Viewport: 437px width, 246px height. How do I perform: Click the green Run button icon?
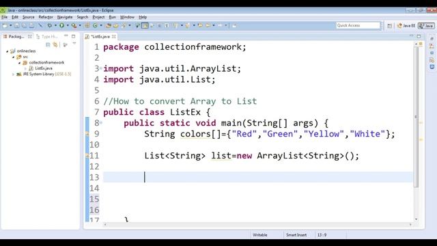pyautogui.click(x=61, y=25)
